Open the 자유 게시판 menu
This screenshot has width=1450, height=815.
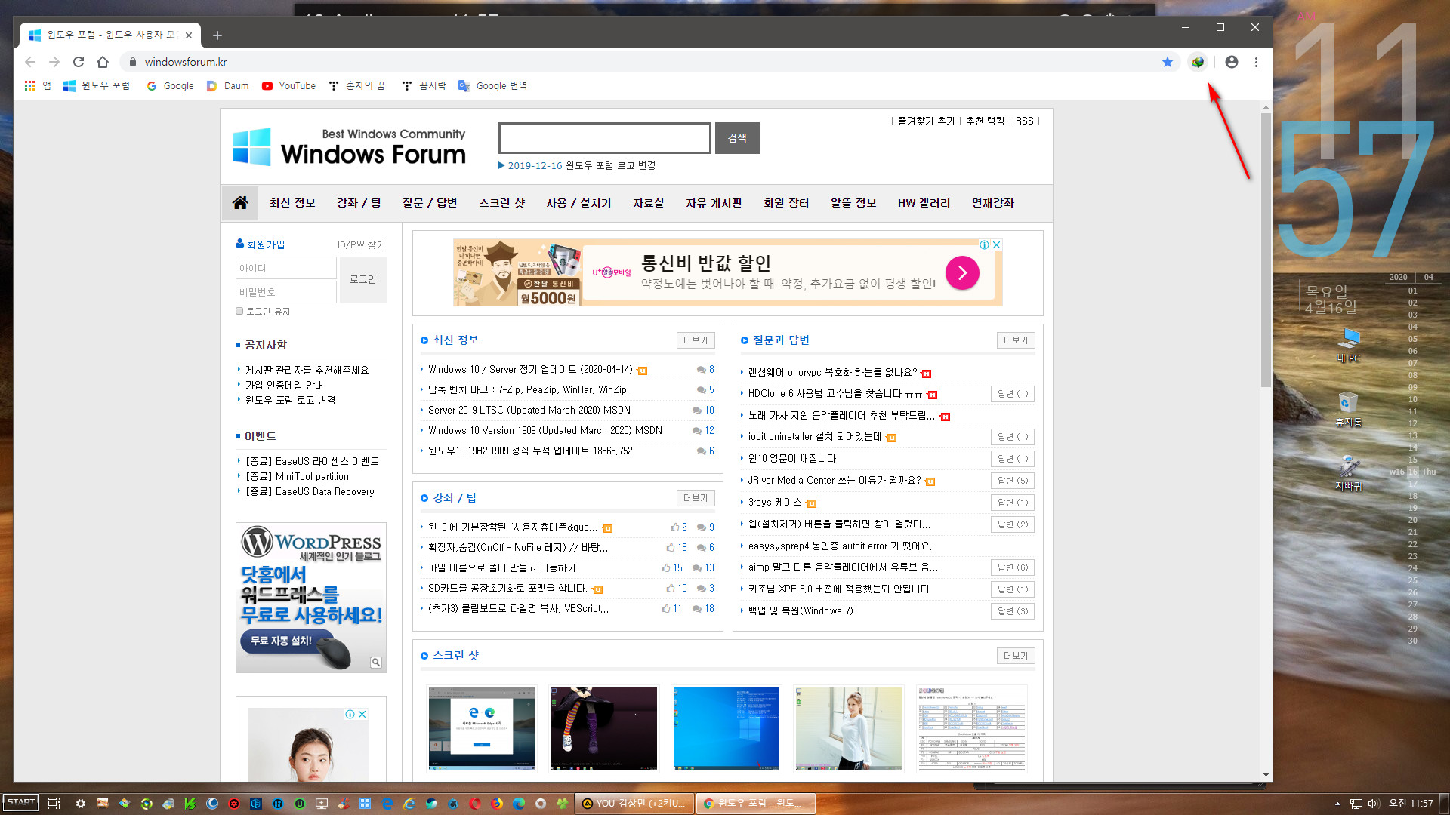(x=714, y=203)
